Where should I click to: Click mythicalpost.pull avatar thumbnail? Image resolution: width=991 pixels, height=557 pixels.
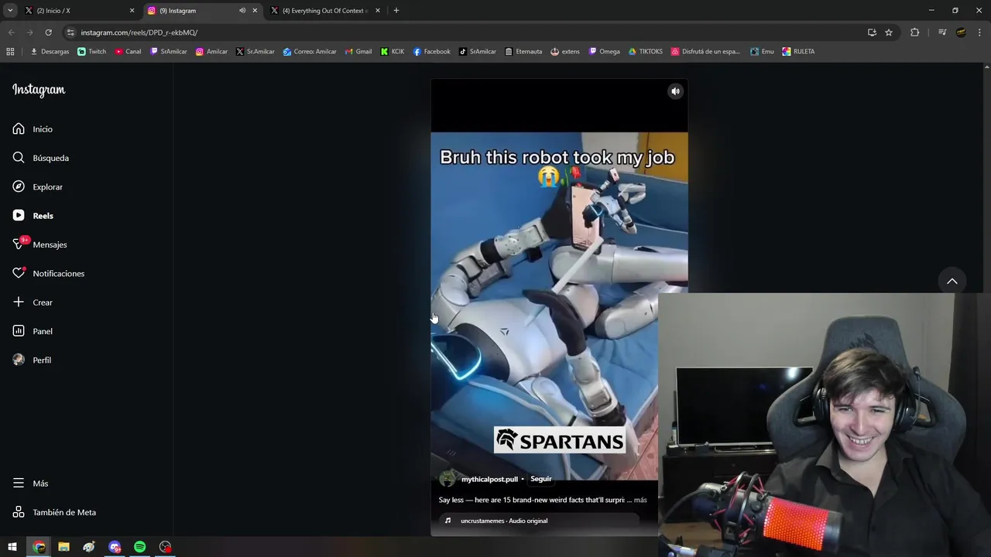tap(447, 479)
